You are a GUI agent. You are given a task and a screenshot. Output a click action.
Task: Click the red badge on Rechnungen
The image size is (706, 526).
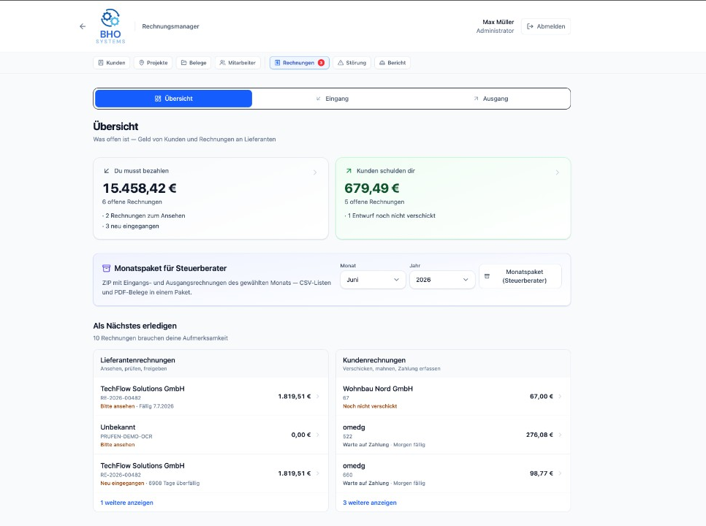[321, 63]
